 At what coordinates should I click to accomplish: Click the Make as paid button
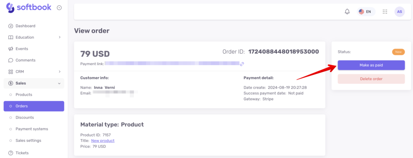371,65
